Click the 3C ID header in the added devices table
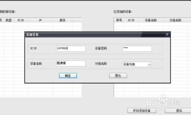Image resolution: width=191 pixels, height=115 pixels. pyautogui.click(x=131, y=20)
